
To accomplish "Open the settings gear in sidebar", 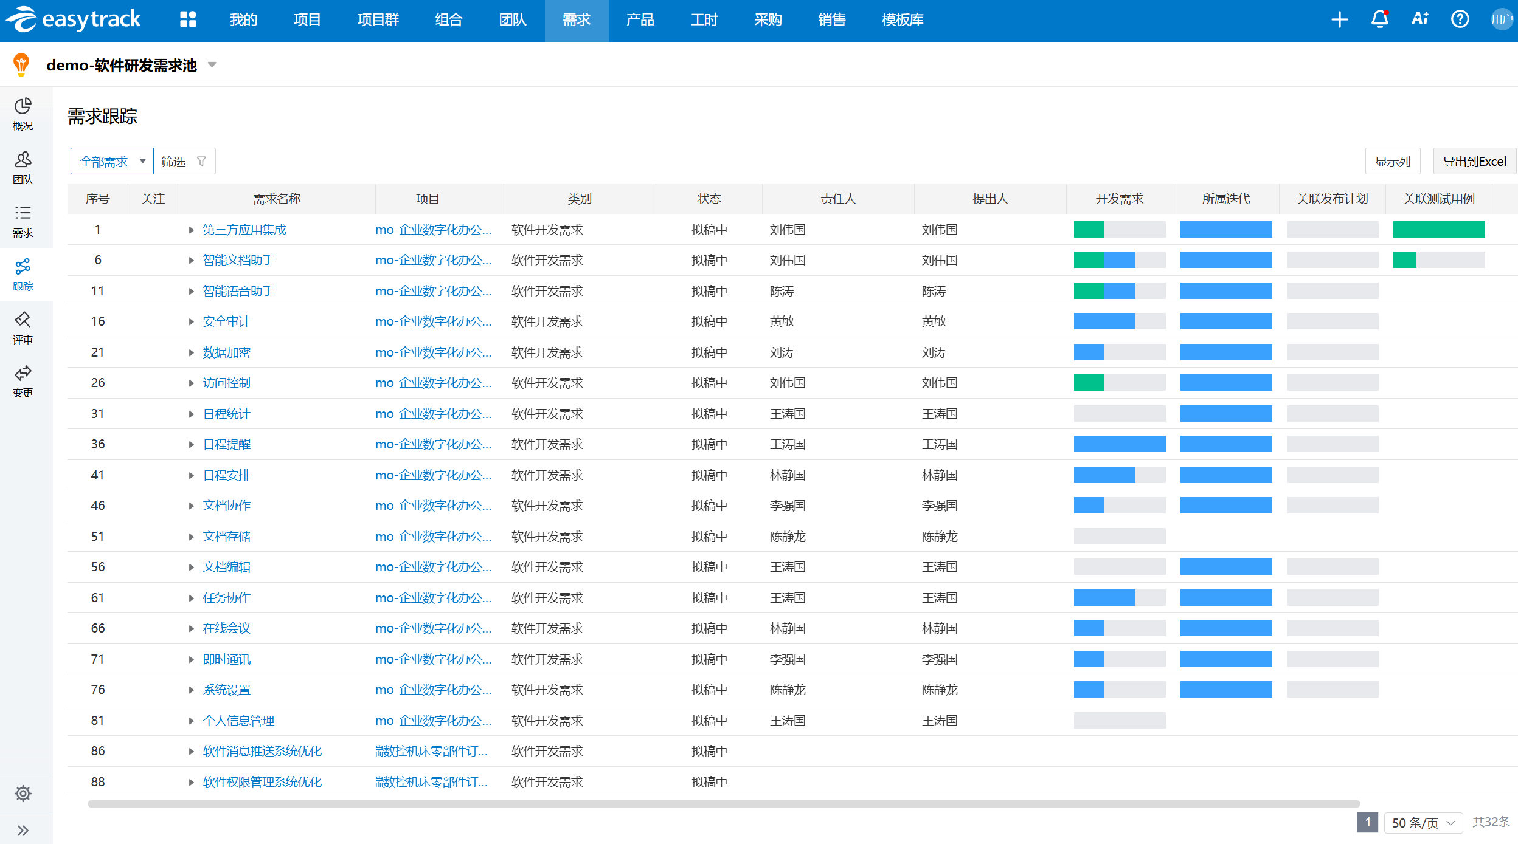I will tap(23, 794).
